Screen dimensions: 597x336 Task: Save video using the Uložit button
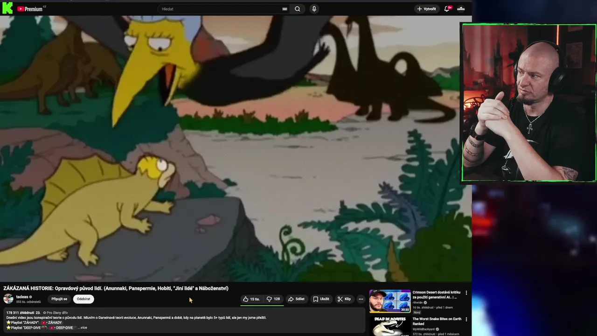pos(321,299)
